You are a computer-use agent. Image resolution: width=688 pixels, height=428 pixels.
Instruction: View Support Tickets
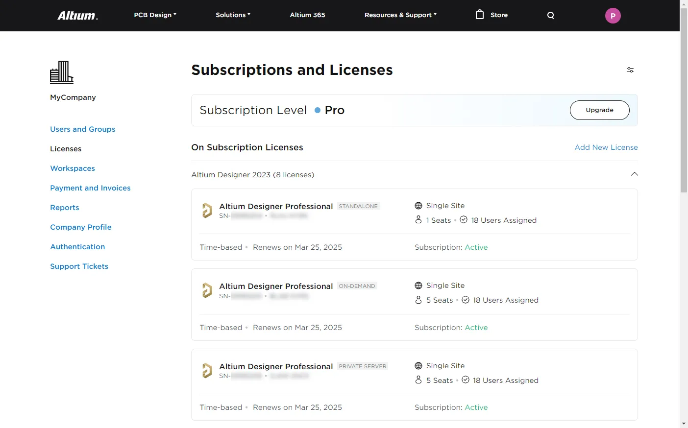pyautogui.click(x=79, y=266)
